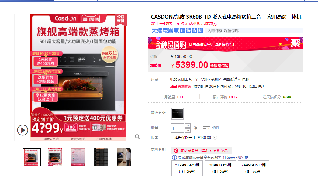Image resolution: width=318 pixels, height=178 pixels.
Task: Click the 聚 logo on promotion banner
Action: point(295,43)
